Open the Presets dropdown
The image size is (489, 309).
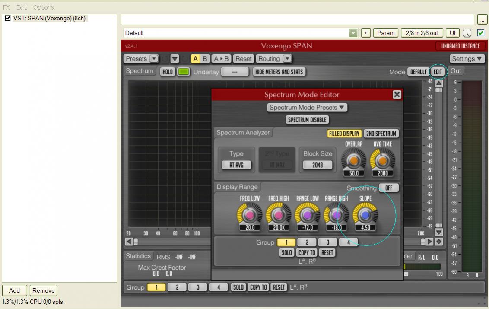141,59
